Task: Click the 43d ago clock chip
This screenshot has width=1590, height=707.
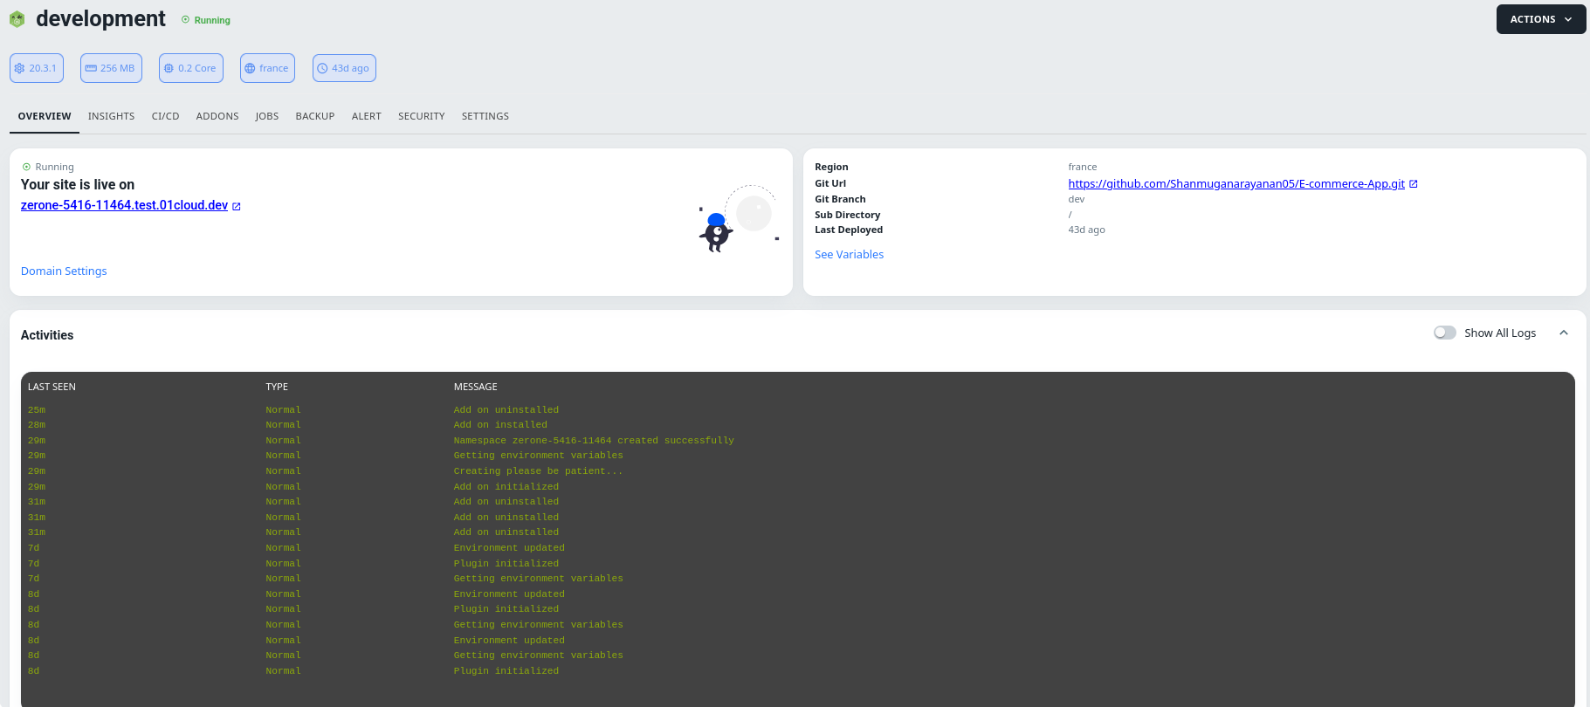Action: 344,68
